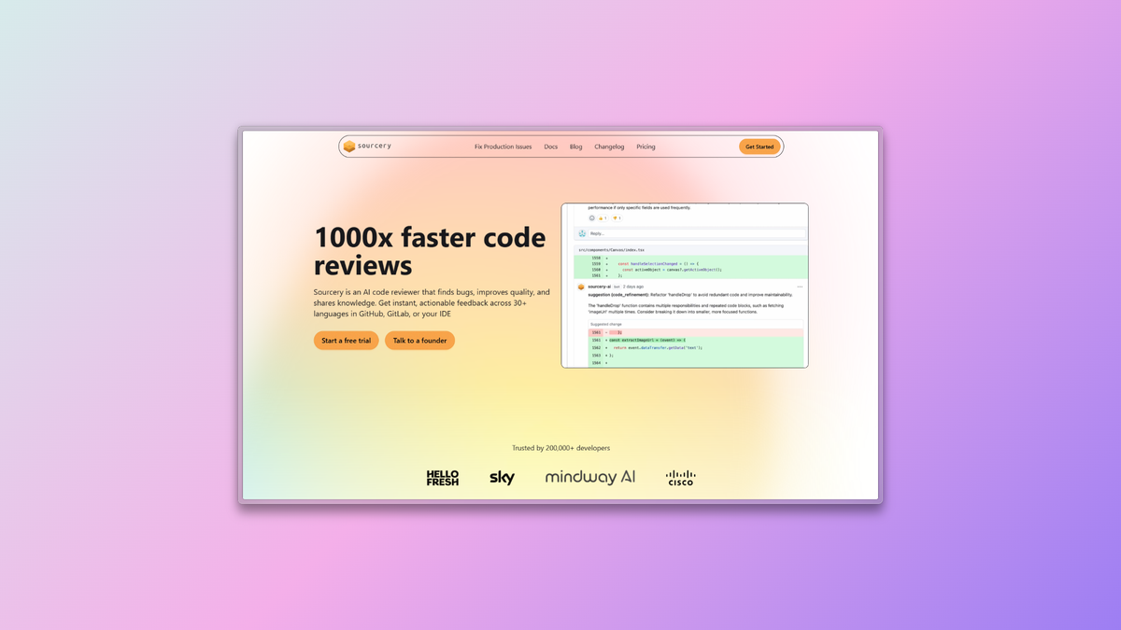Viewport: 1121px width, 630px height.
Task: Visit the Changelog page
Action: [609, 147]
